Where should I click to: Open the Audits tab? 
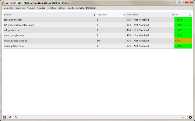point(70,8)
